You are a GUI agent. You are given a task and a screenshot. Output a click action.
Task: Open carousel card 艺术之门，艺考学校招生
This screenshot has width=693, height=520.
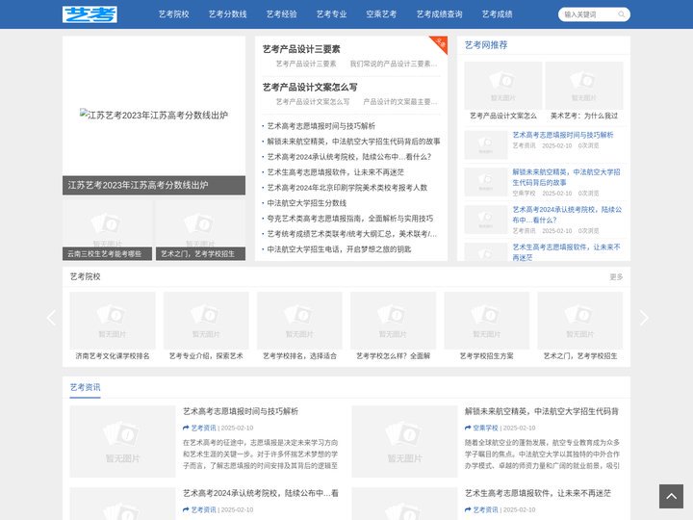580,326
